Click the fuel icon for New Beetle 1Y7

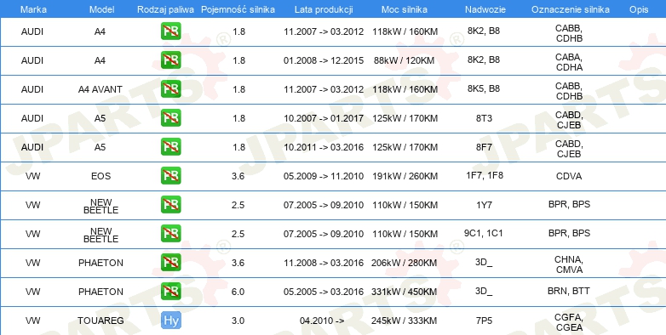tap(170, 205)
